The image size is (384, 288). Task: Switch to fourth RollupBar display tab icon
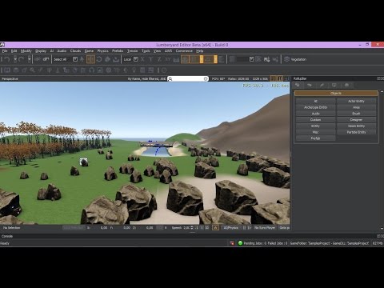tap(334, 85)
